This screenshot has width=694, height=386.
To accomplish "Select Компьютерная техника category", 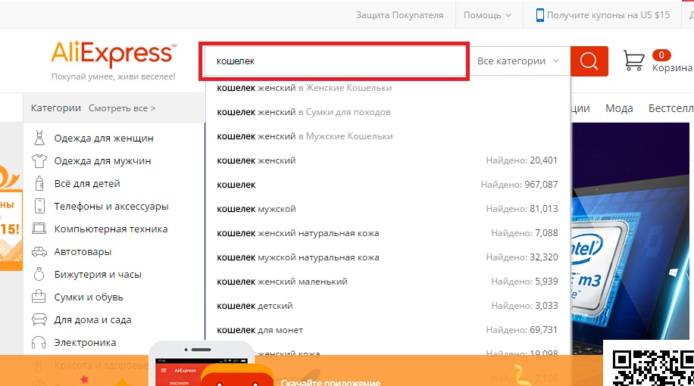I will tap(111, 229).
